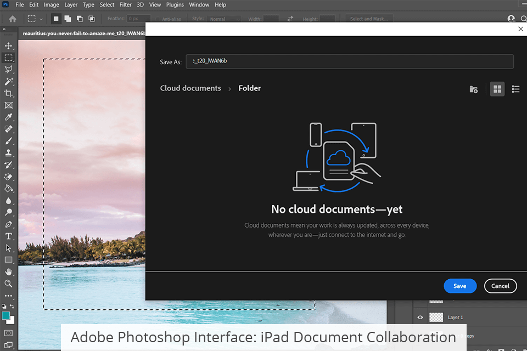Viewport: 527px width, 351px height.
Task: Click the Save As filename field
Action: pos(349,61)
